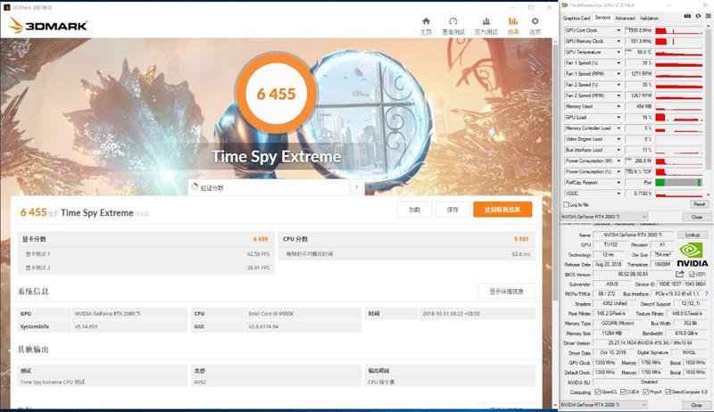The height and width of the screenshot is (412, 714).
Task: Click the BIOS export share icon in GPU-Z
Action: pyautogui.click(x=680, y=274)
